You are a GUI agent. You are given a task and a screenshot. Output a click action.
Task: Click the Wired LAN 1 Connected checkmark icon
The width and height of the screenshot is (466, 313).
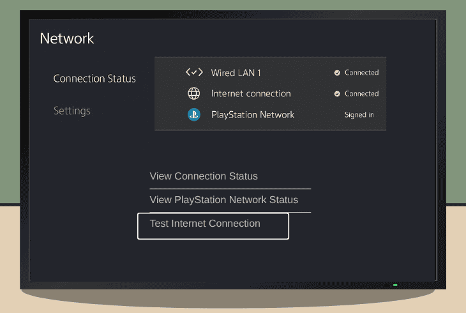(x=337, y=73)
